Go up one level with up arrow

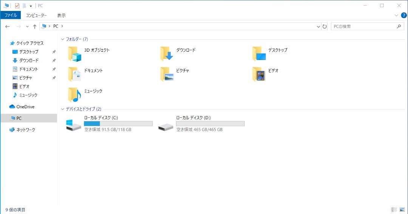35,26
